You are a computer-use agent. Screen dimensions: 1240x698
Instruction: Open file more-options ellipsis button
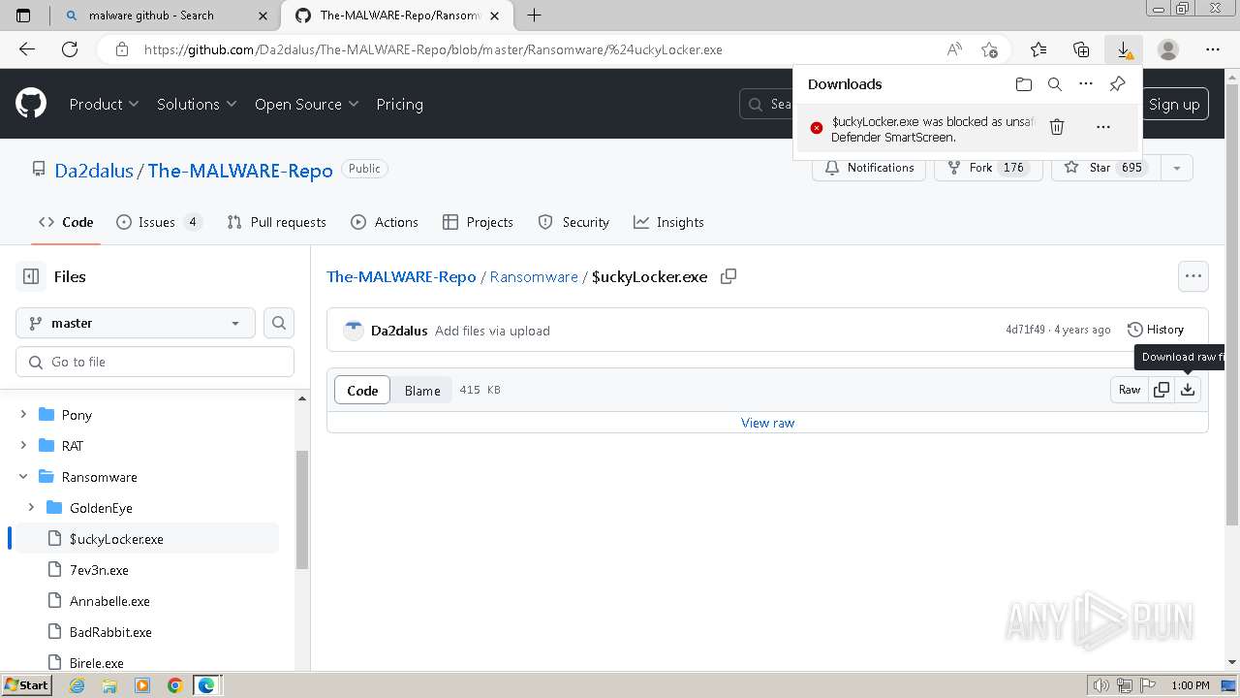[1193, 276]
